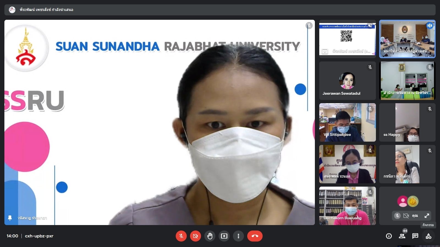
Task: Raise your hand
Action: 210,236
